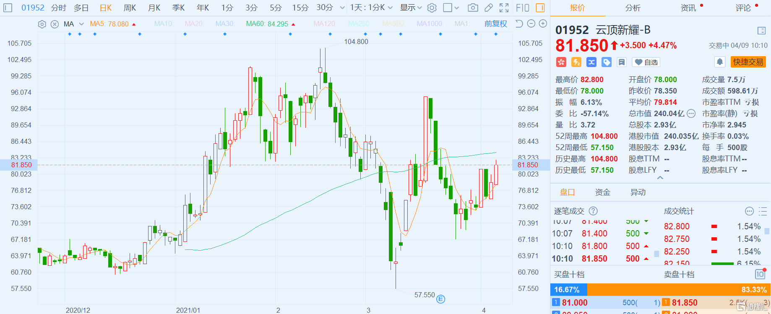This screenshot has height=314, width=771.
Task: Toggle left sidebar panel icon
Action: (x=8, y=8)
